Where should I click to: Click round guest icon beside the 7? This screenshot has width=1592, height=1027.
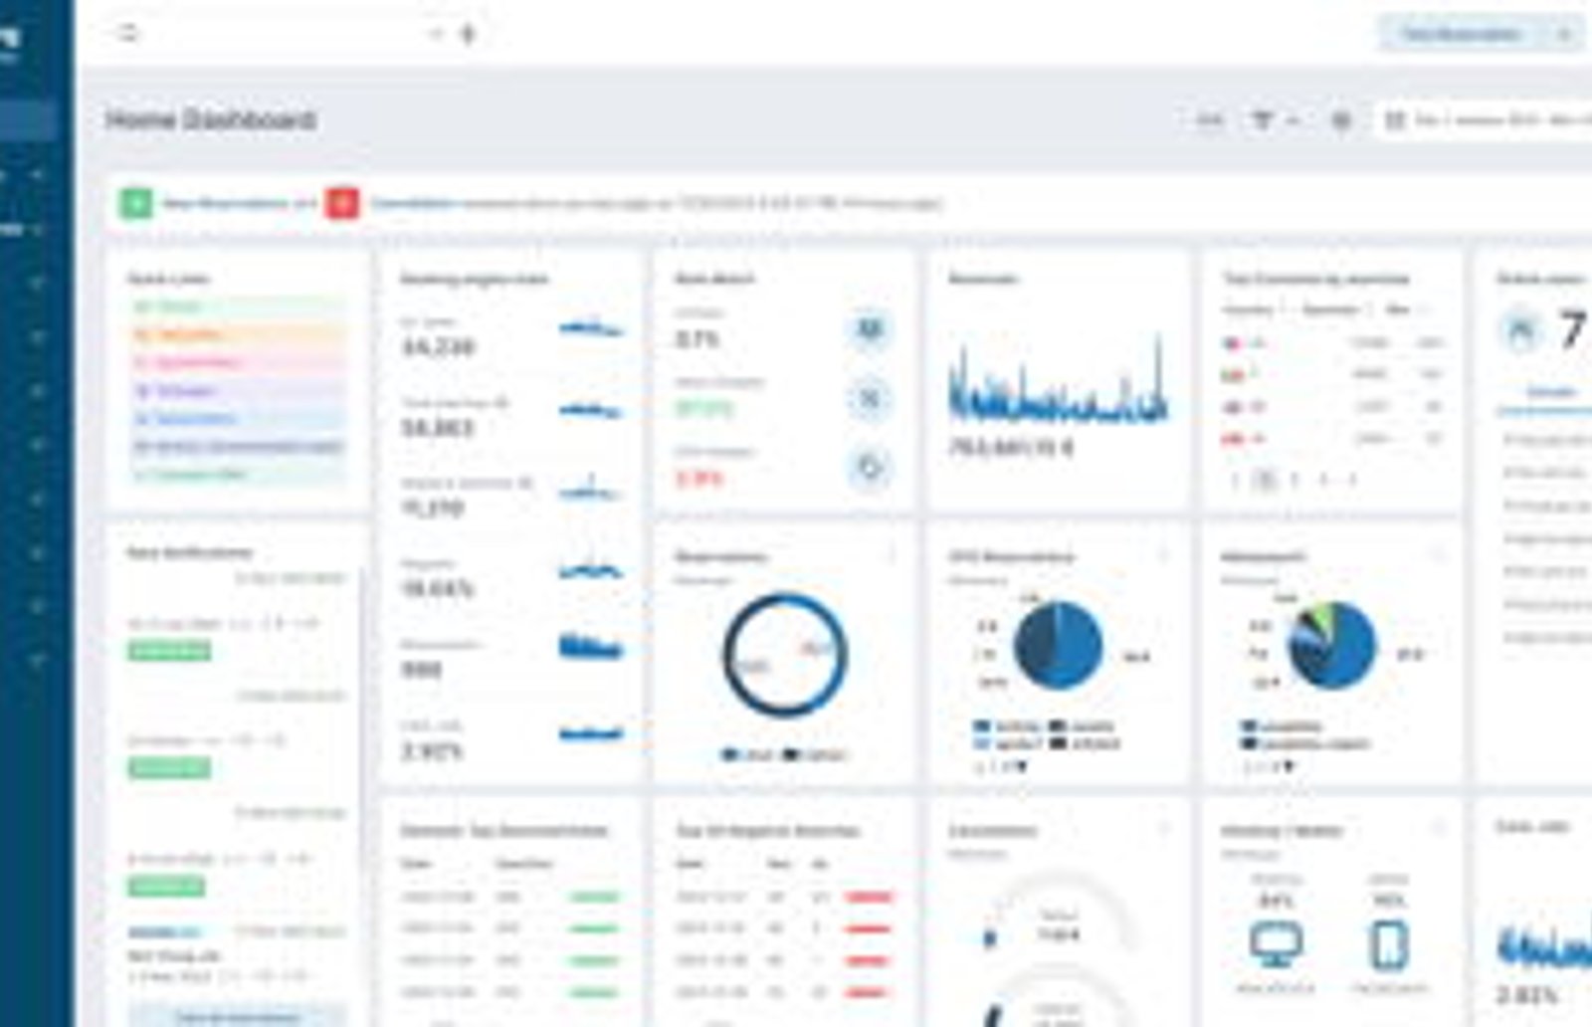pyautogui.click(x=1521, y=330)
